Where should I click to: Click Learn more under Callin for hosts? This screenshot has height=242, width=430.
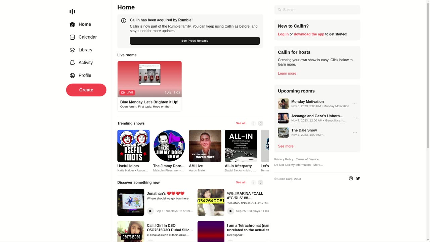[x=287, y=74]
